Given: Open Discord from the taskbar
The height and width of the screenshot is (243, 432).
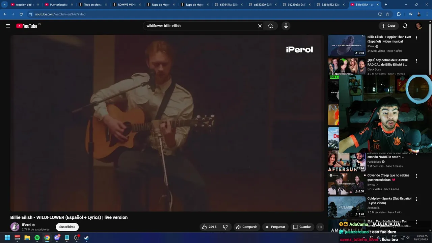Looking at the screenshot, I should 57,238.
